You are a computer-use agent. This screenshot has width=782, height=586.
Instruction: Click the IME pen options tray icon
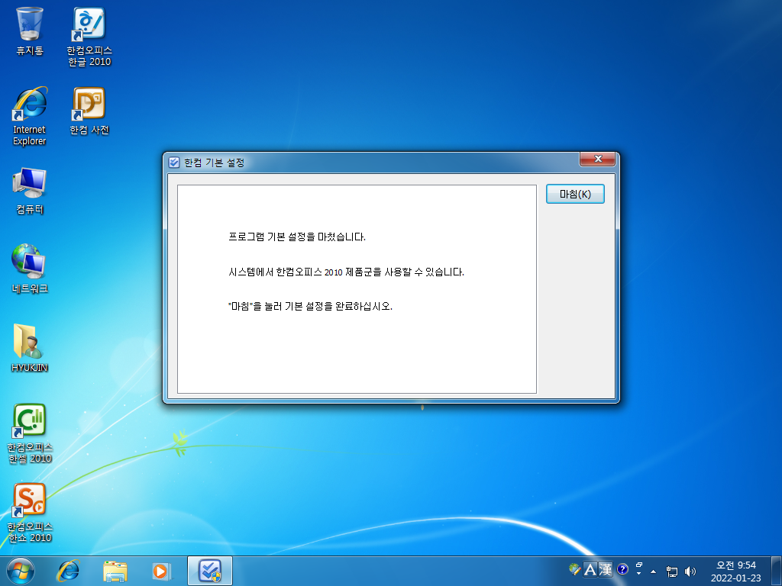pyautogui.click(x=574, y=569)
